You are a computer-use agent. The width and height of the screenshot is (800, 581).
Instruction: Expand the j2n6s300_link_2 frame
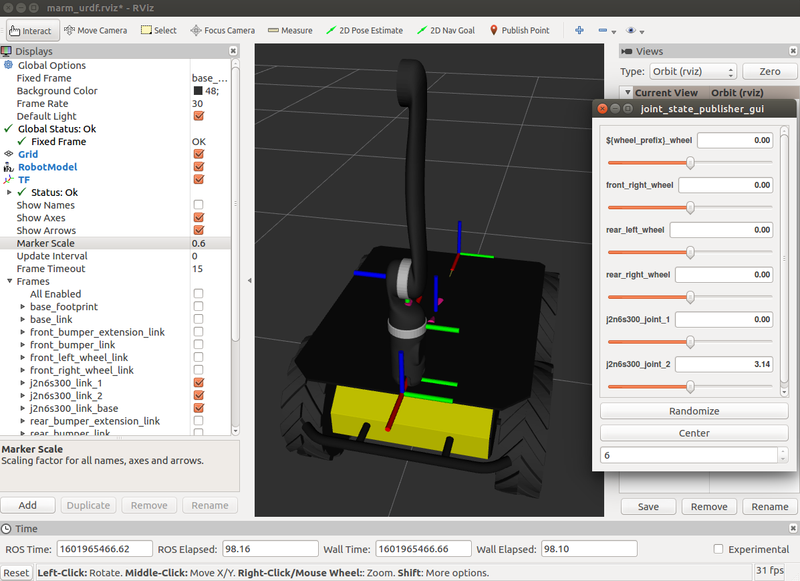(x=23, y=396)
